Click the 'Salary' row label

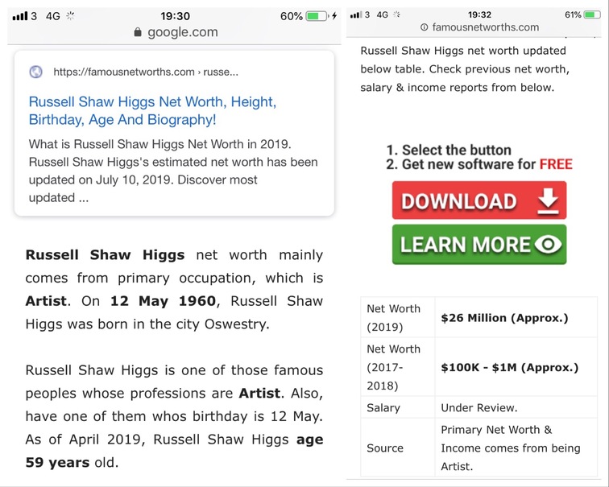click(383, 407)
